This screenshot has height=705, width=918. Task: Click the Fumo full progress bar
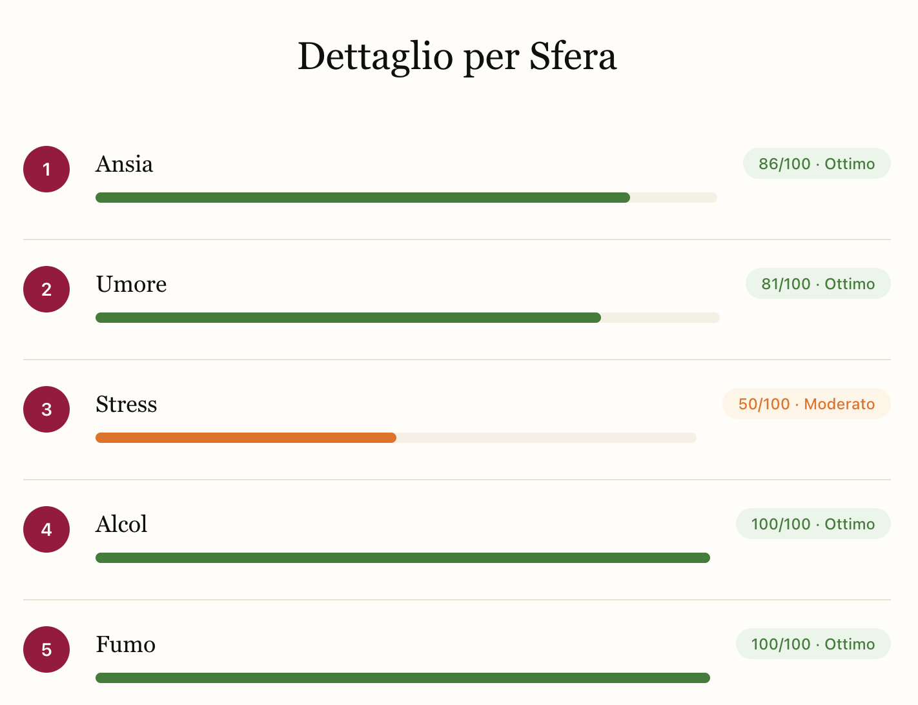(403, 678)
